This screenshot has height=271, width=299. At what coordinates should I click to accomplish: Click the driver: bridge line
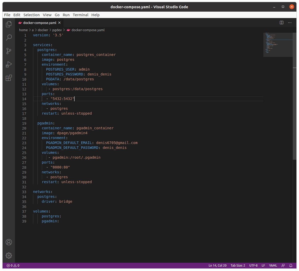click(57, 201)
